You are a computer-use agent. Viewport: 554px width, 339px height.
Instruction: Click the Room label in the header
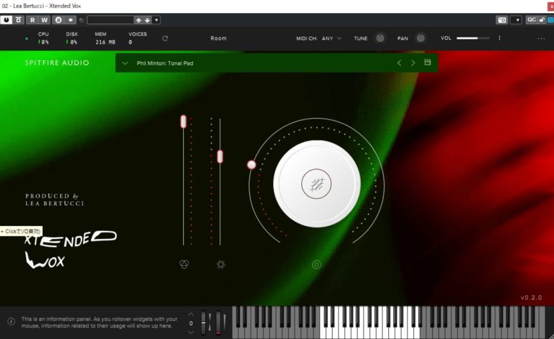219,38
